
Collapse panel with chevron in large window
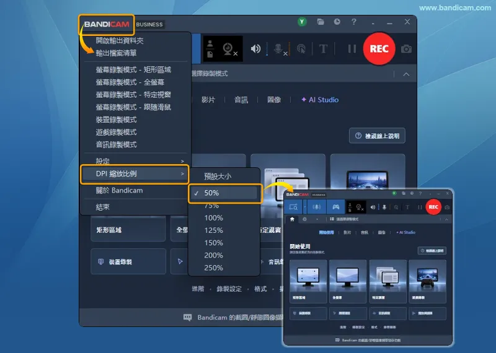click(406, 74)
